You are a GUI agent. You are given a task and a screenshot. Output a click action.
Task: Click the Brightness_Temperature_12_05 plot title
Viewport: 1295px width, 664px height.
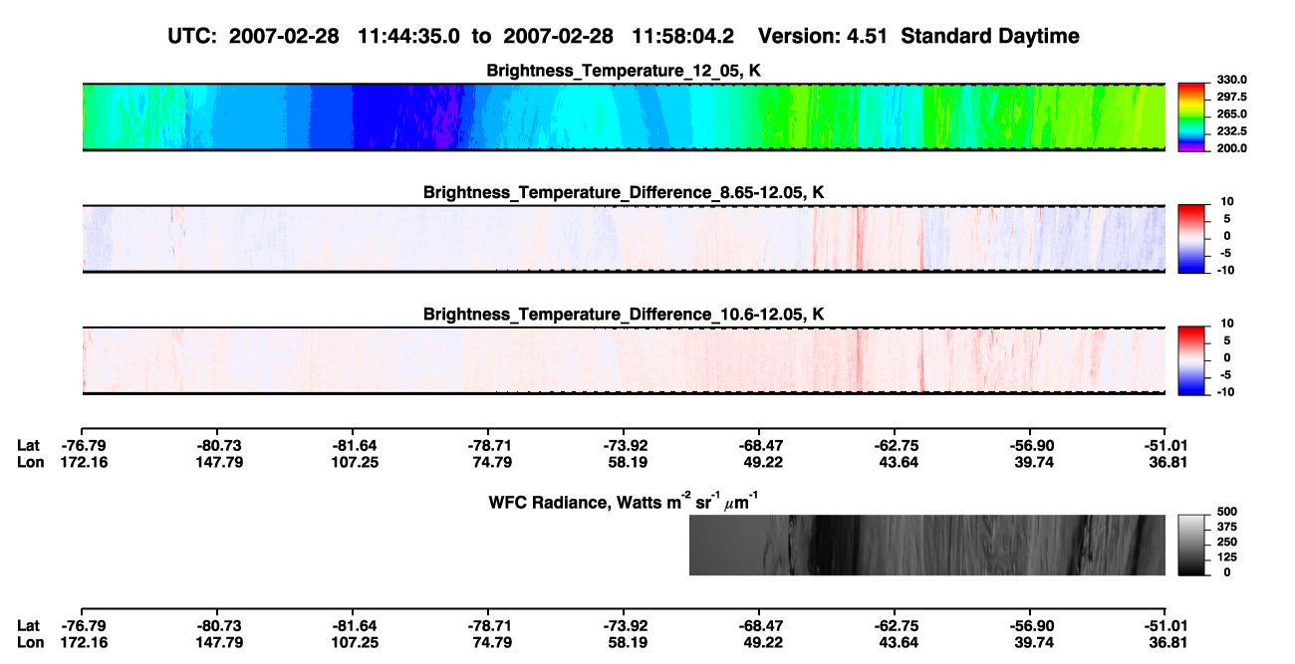(624, 71)
